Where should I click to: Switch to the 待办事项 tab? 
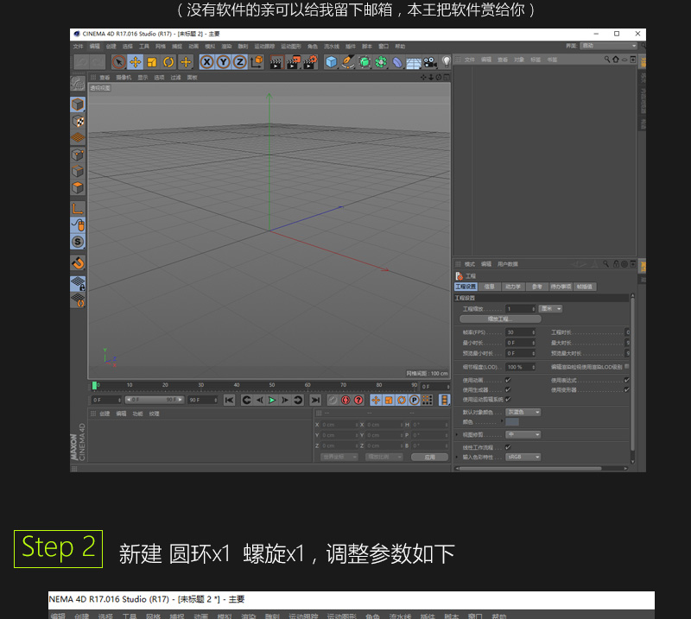(x=561, y=287)
